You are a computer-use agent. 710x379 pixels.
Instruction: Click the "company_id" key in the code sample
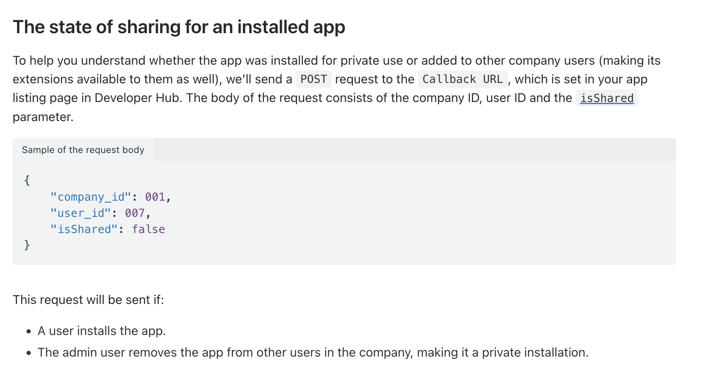click(90, 197)
